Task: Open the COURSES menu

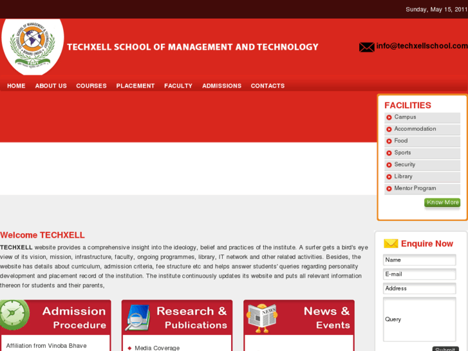Action: point(91,86)
